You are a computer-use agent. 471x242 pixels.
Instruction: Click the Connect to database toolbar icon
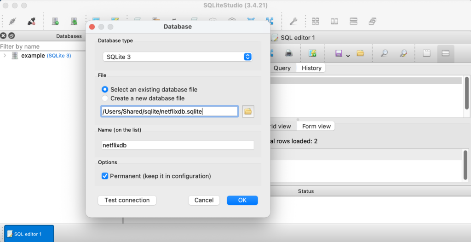12,21
